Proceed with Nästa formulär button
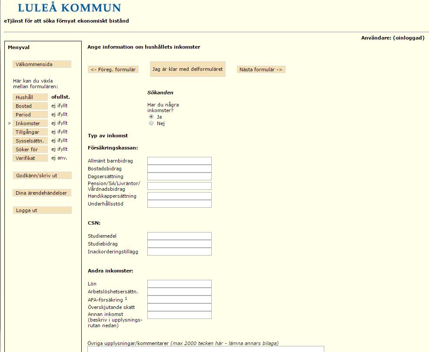Image resolution: width=429 pixels, height=352 pixels. pyautogui.click(x=261, y=70)
